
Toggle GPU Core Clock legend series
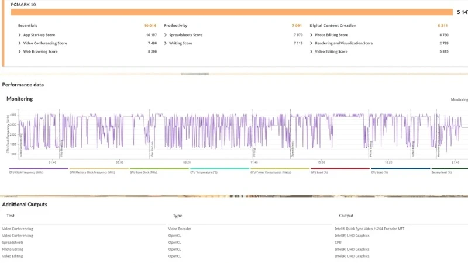tap(159, 171)
